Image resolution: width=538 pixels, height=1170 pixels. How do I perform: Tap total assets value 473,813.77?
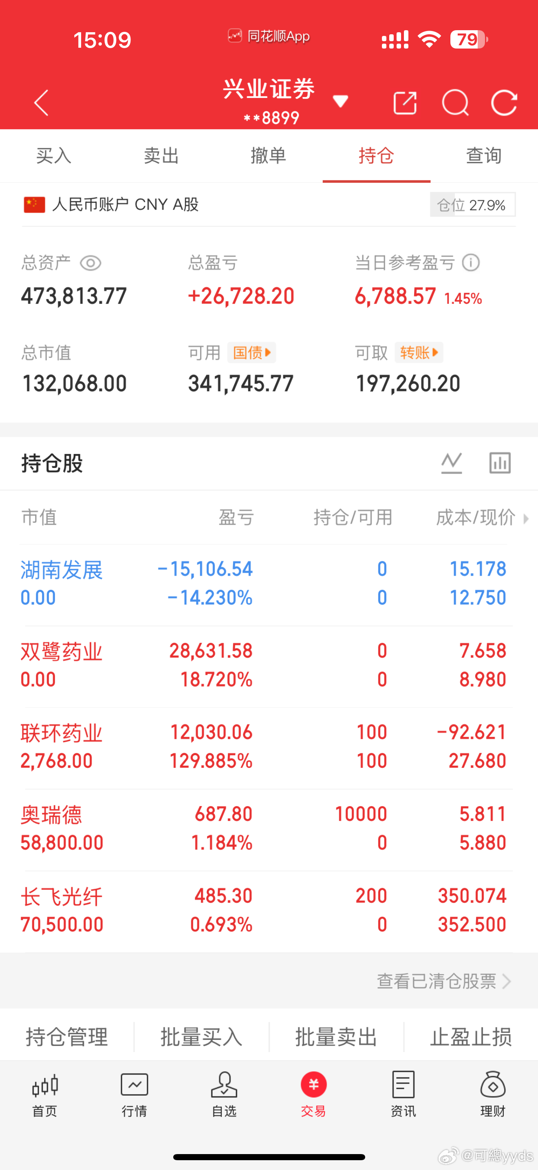pos(74,296)
